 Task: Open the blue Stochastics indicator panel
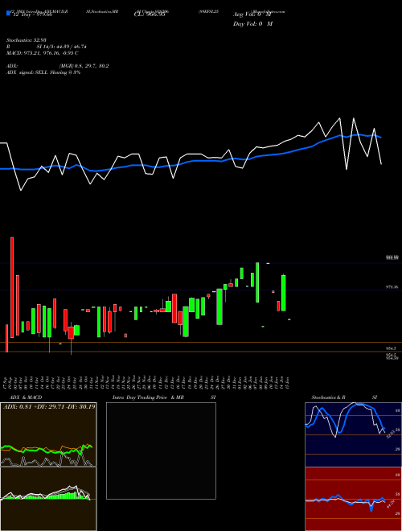point(353,434)
